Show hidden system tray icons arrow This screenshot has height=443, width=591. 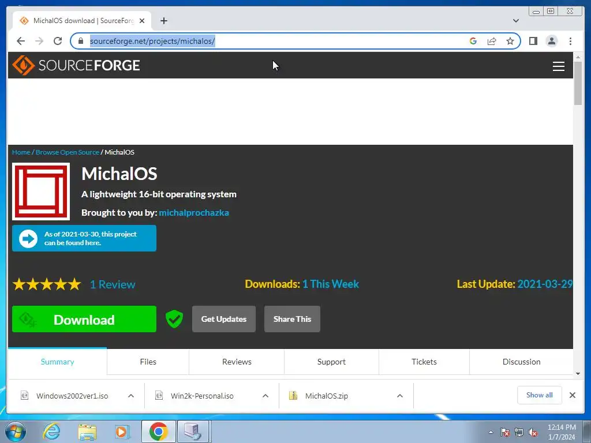[x=491, y=432]
